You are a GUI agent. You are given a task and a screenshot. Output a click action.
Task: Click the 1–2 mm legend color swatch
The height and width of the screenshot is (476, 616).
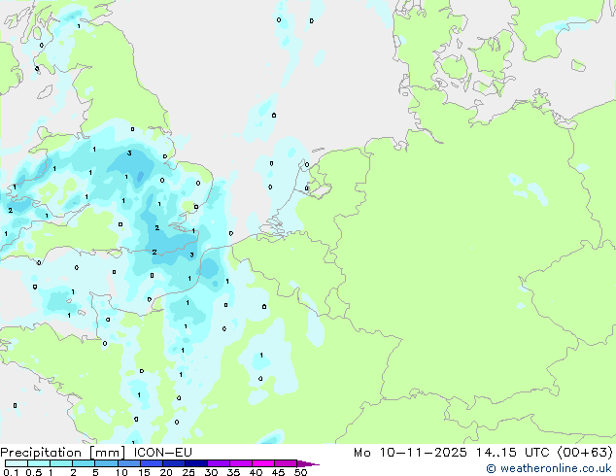61,463
